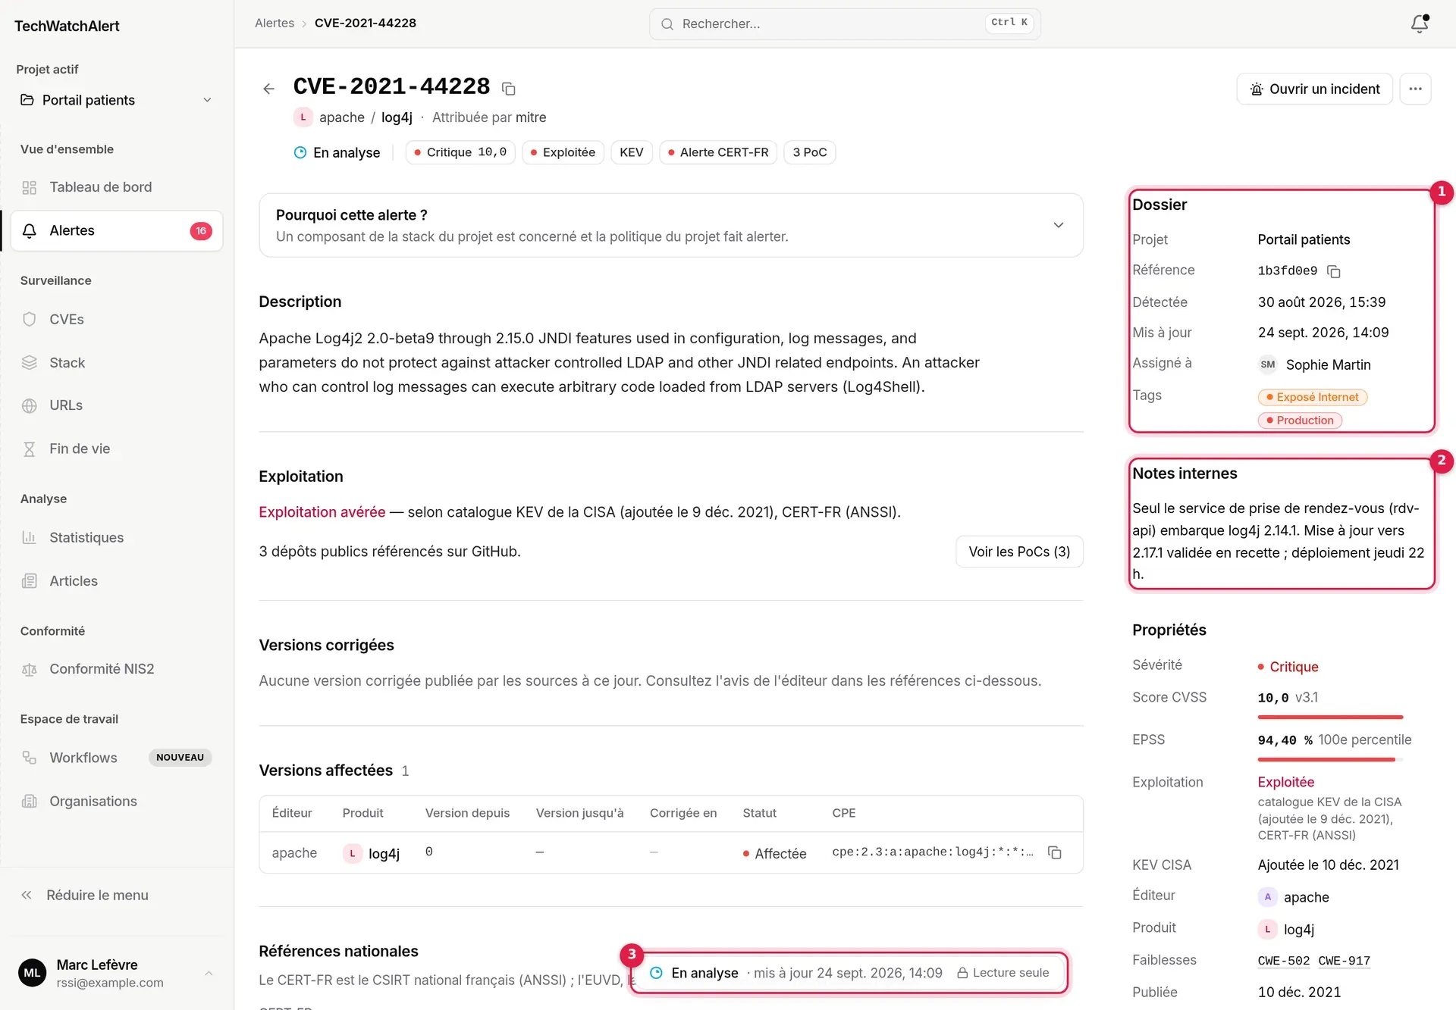Click the Organisations building icon
Screen dimensions: 1456x1010
pos(30,801)
